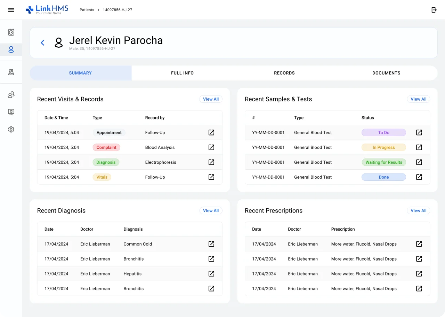Click the yellow Vitals badge
445x317 pixels.
102,177
